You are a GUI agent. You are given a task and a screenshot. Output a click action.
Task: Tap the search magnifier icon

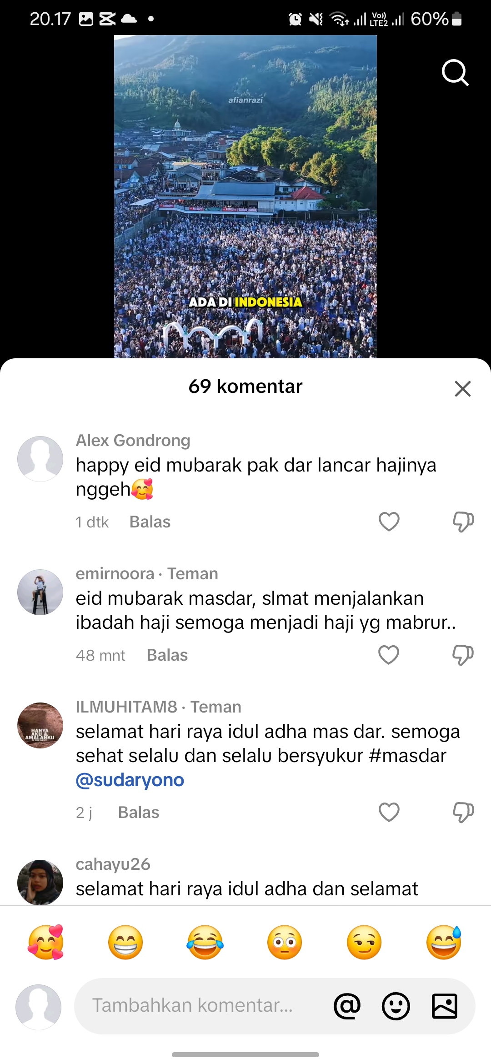pos(455,73)
